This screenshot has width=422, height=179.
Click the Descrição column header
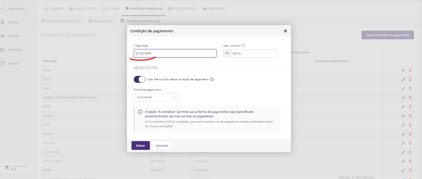tap(50, 61)
